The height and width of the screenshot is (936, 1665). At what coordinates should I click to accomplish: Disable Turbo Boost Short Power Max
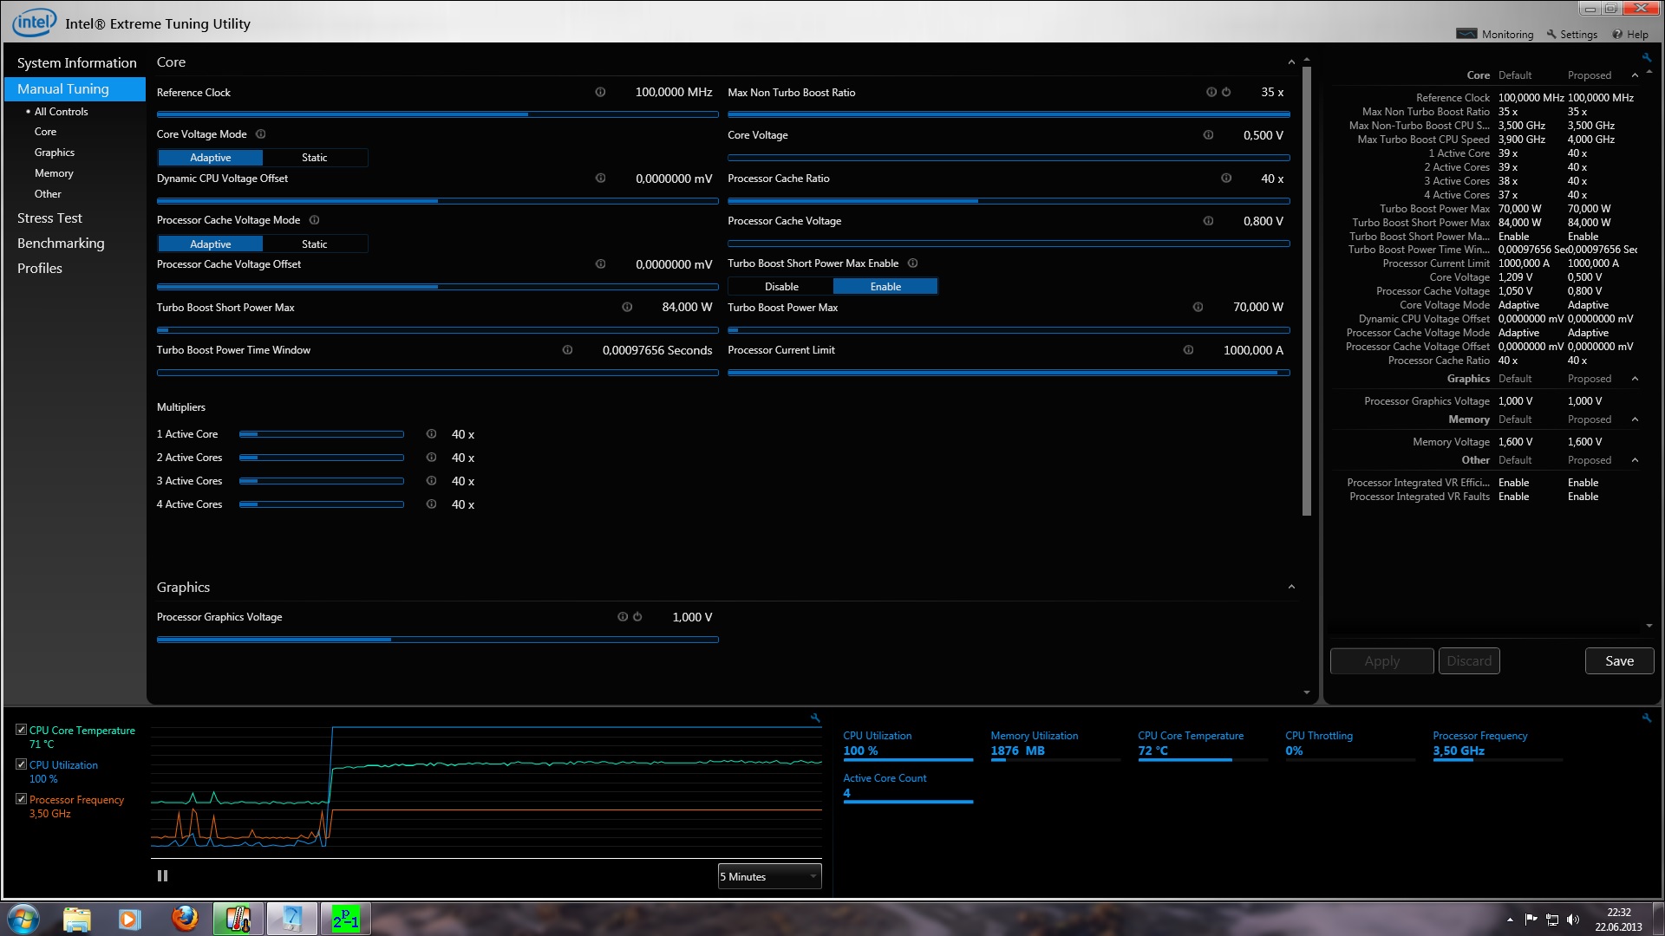[780, 287]
